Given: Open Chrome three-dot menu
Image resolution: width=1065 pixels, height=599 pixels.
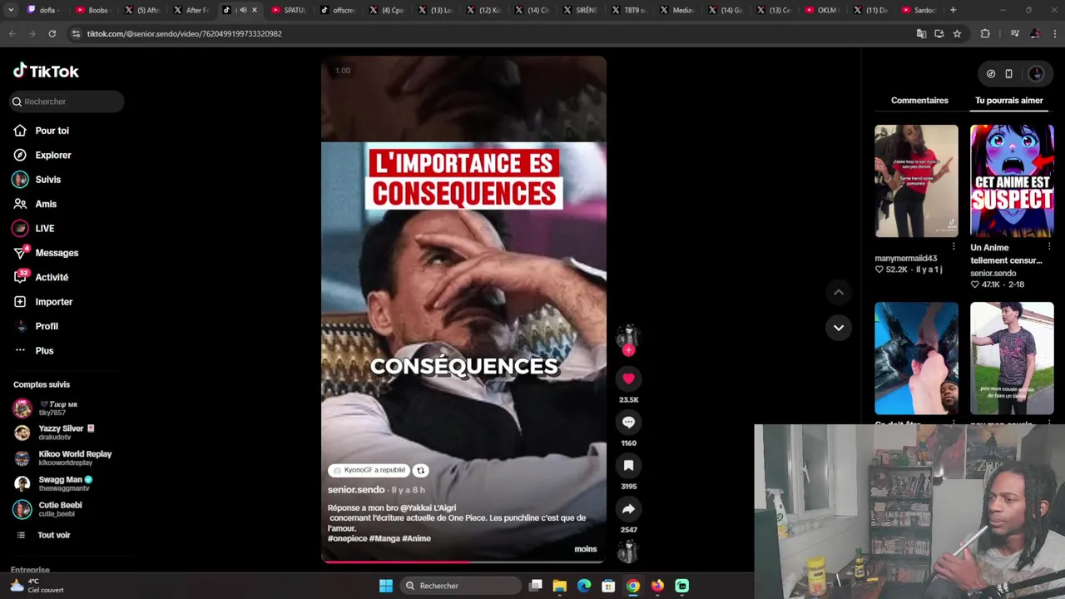Looking at the screenshot, I should click(1055, 34).
